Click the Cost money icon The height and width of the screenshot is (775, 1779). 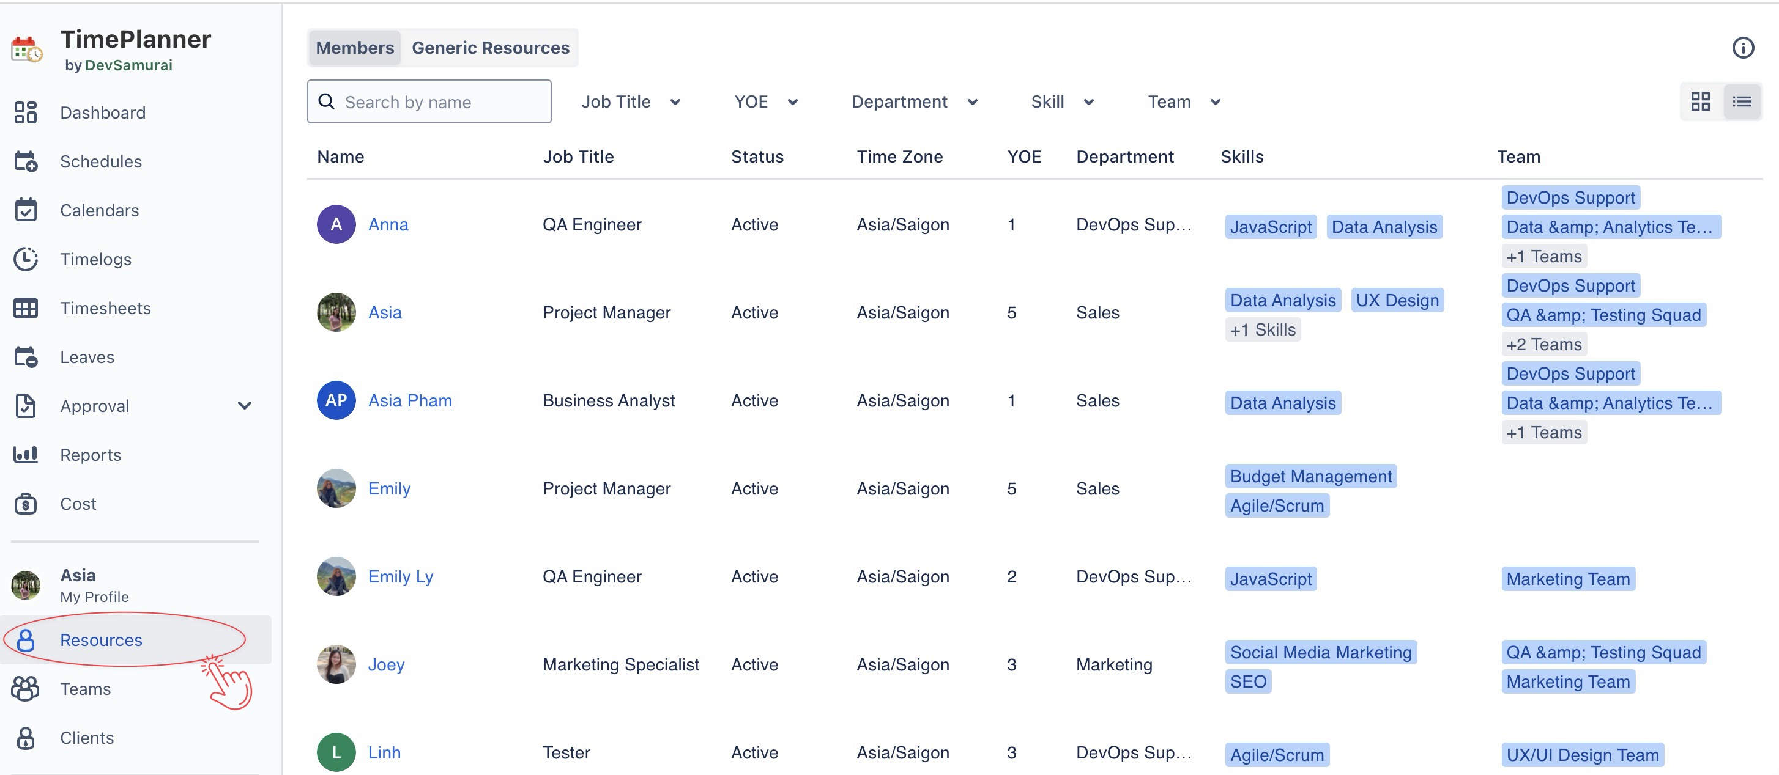[26, 504]
